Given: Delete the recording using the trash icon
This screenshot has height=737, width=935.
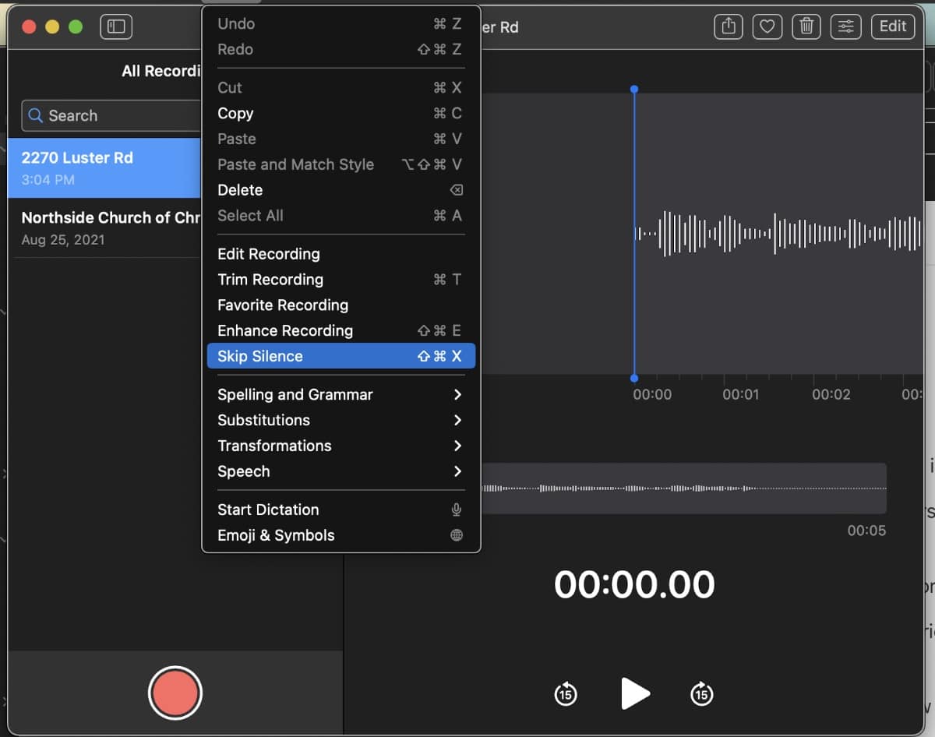Looking at the screenshot, I should (806, 26).
